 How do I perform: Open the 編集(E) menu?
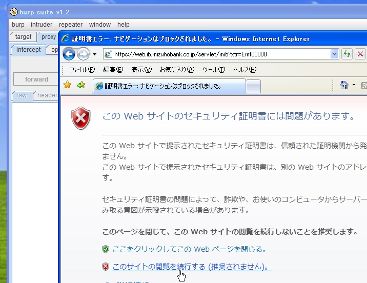[x=113, y=70]
